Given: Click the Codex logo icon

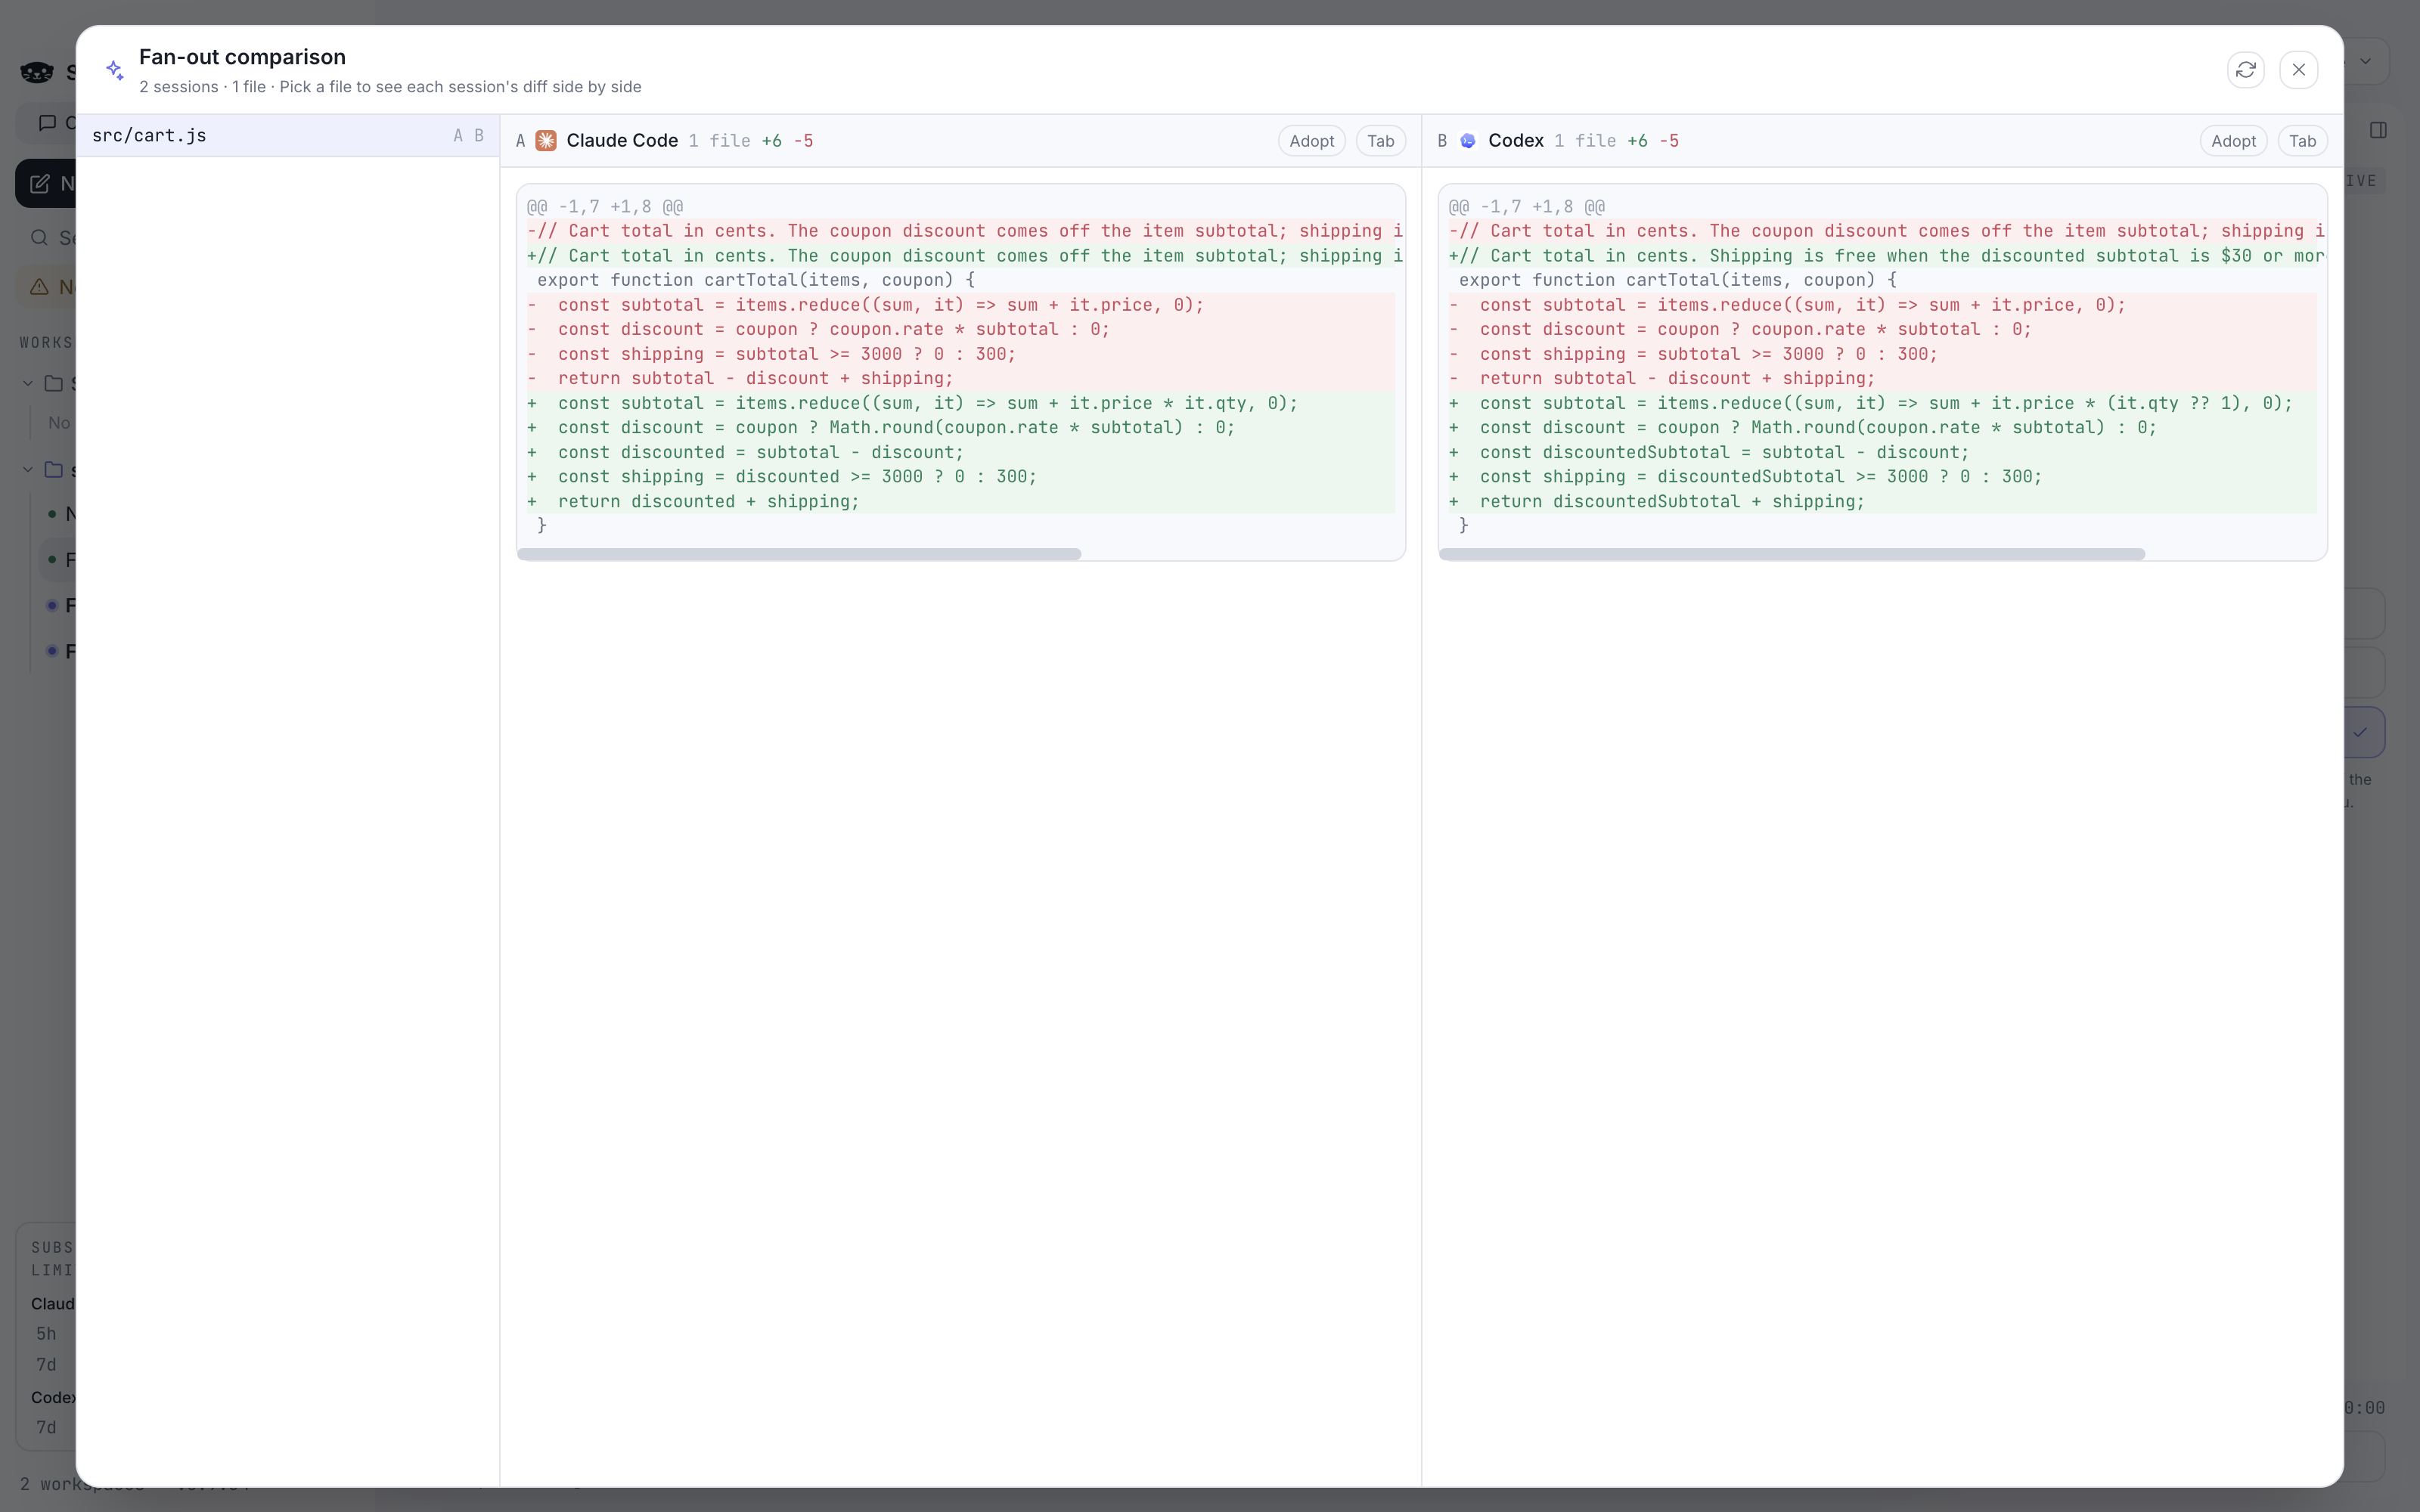Looking at the screenshot, I should (1468, 141).
